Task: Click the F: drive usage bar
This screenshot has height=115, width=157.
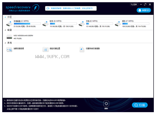Action: pos(136,24)
